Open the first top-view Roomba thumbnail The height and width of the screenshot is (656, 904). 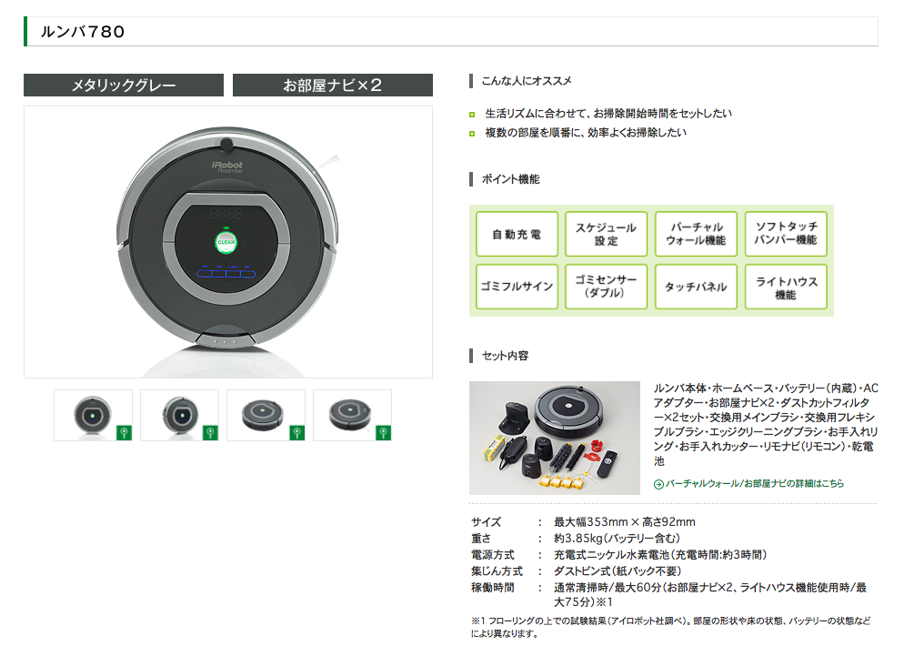[93, 416]
